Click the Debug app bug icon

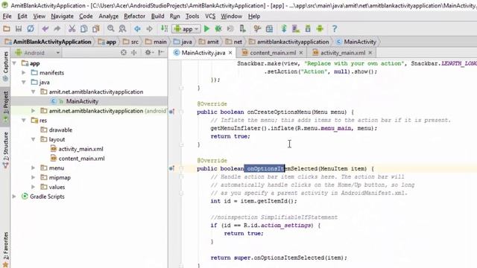[218, 29]
